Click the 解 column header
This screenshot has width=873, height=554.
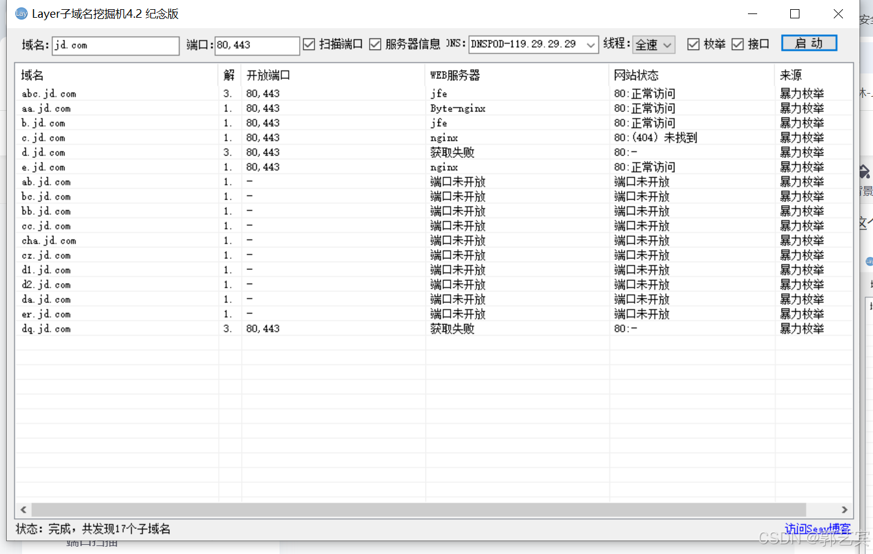[230, 75]
